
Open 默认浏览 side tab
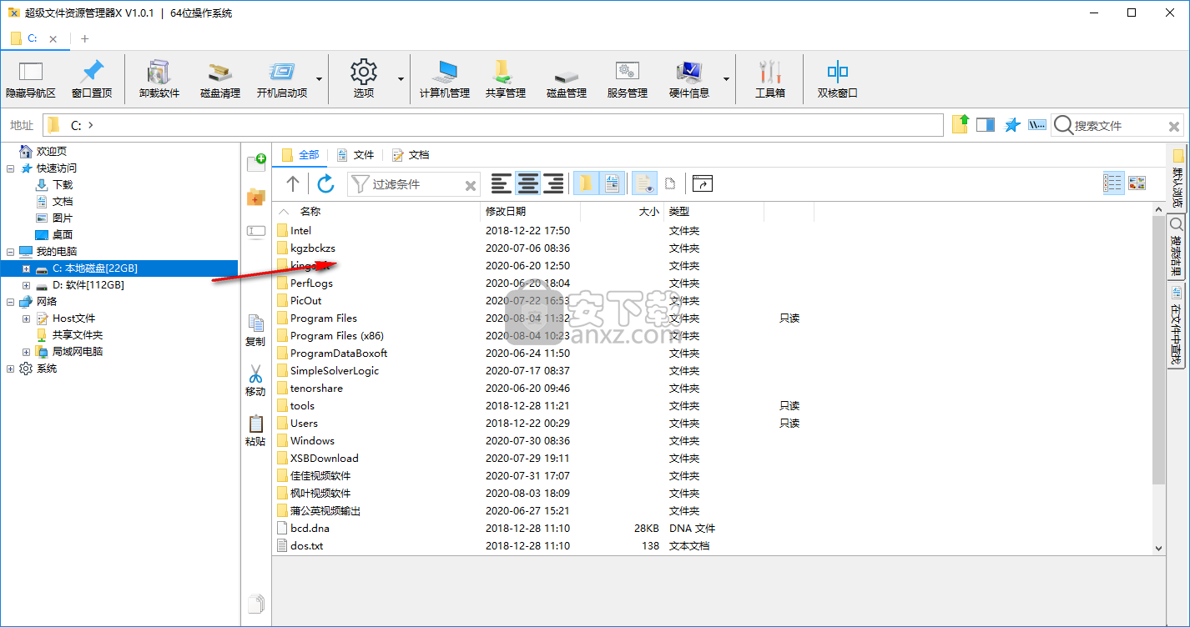click(1178, 177)
